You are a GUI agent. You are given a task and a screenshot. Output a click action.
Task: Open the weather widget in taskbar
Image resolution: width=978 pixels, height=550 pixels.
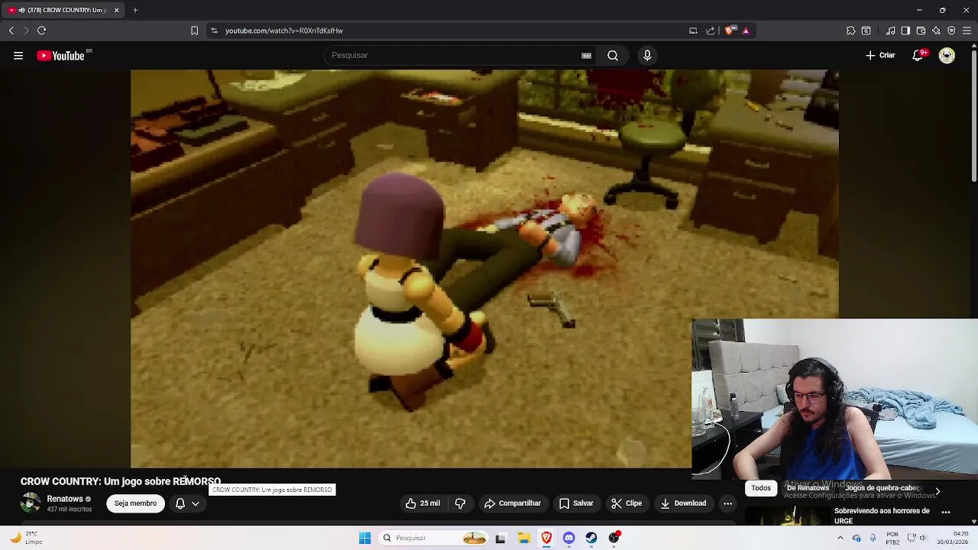pyautogui.click(x=24, y=538)
